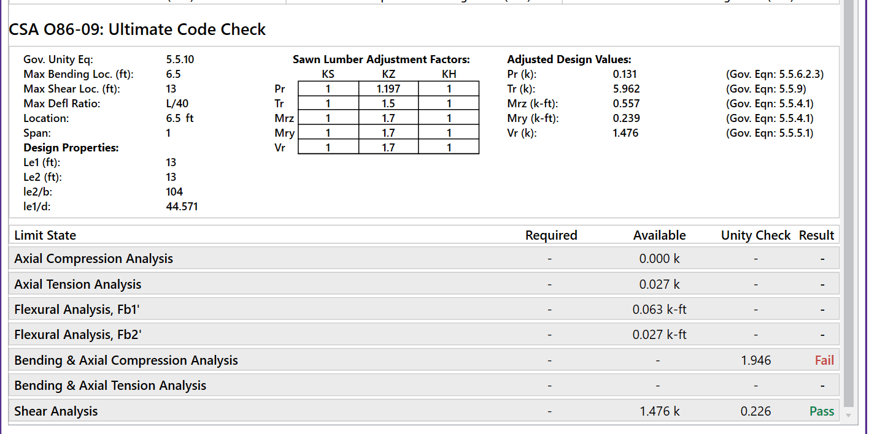The width and height of the screenshot is (869, 434).
Task: Click the Gov. Eqn 5.5.6.2.3 reference
Action: pos(774,74)
